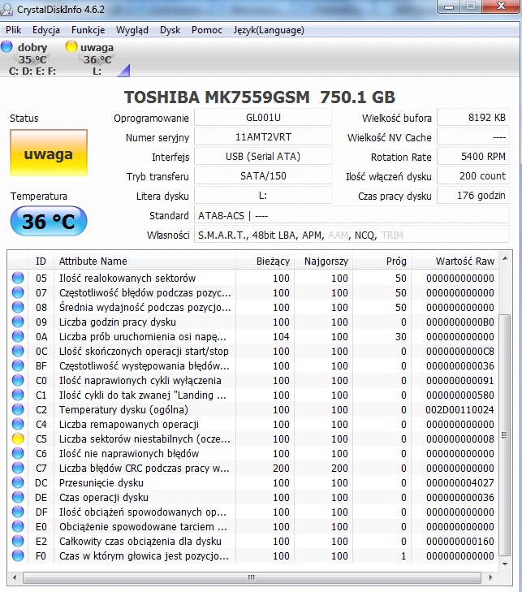
Task: Click the vertical scrollbar thumb in attribute list
Action: point(505,435)
